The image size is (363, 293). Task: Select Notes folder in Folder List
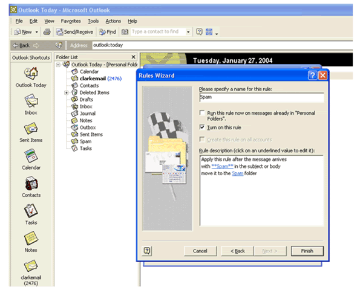pos(82,120)
